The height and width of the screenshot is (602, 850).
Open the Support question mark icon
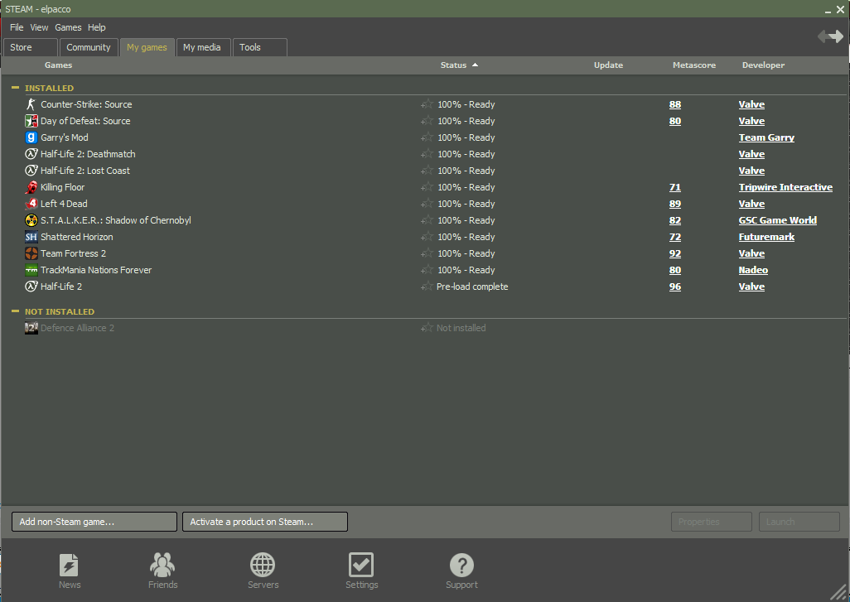tap(461, 565)
